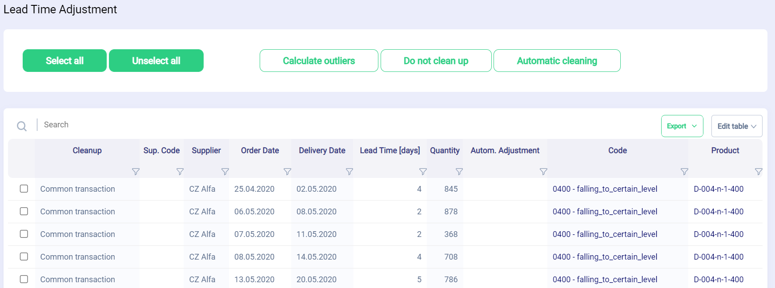Filter by Quantity column funnel icon
Viewport: 775px width, 288px height.
(x=459, y=172)
